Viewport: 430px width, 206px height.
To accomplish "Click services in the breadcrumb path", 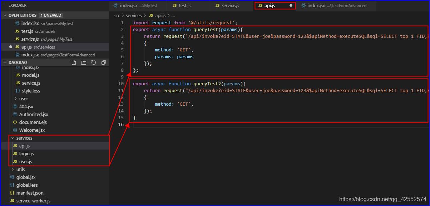I will click(x=134, y=16).
